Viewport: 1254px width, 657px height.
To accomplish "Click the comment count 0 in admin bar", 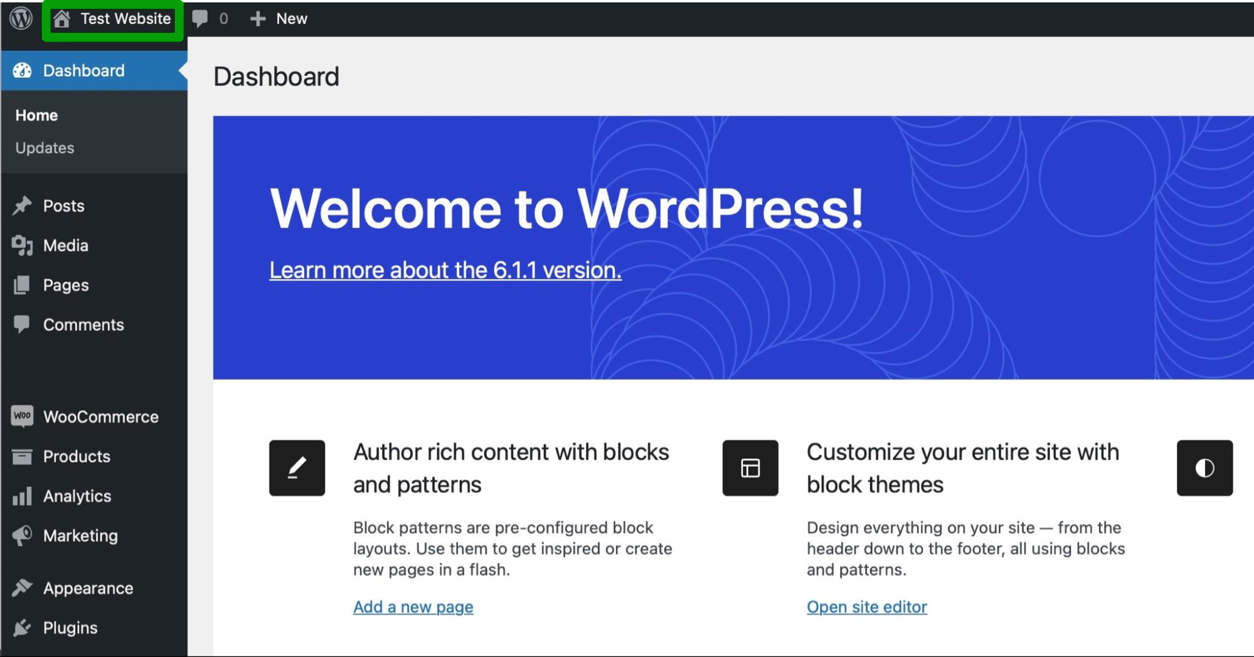I will (x=223, y=19).
